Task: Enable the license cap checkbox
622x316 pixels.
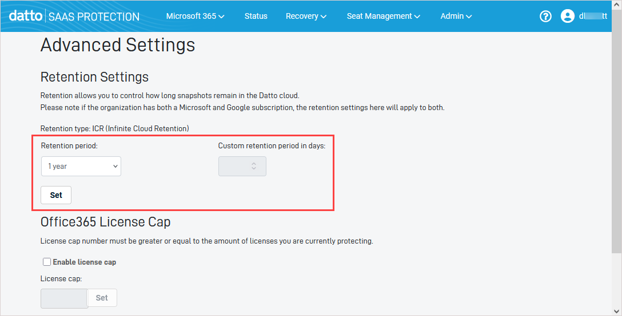Action: pos(47,262)
